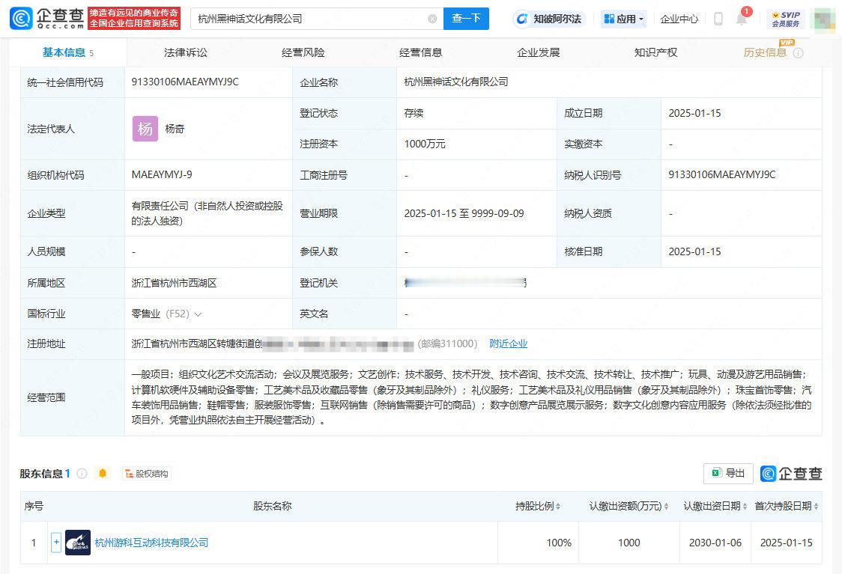Export shareholder list with 导出
Screen dimensions: 842x574
click(728, 473)
